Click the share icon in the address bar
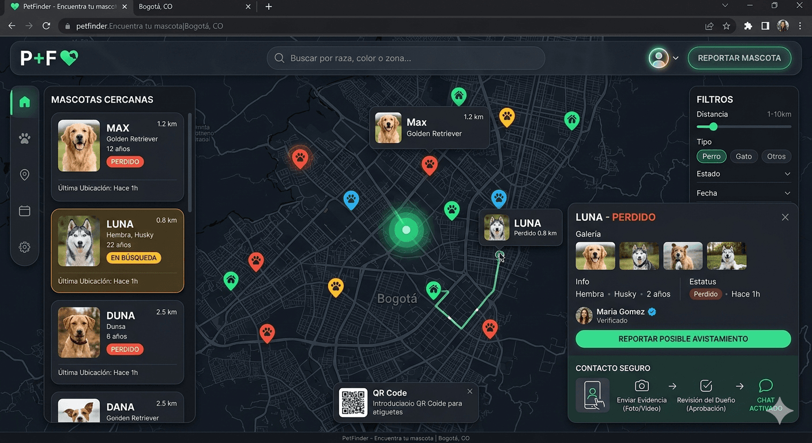The image size is (812, 443). pyautogui.click(x=709, y=26)
